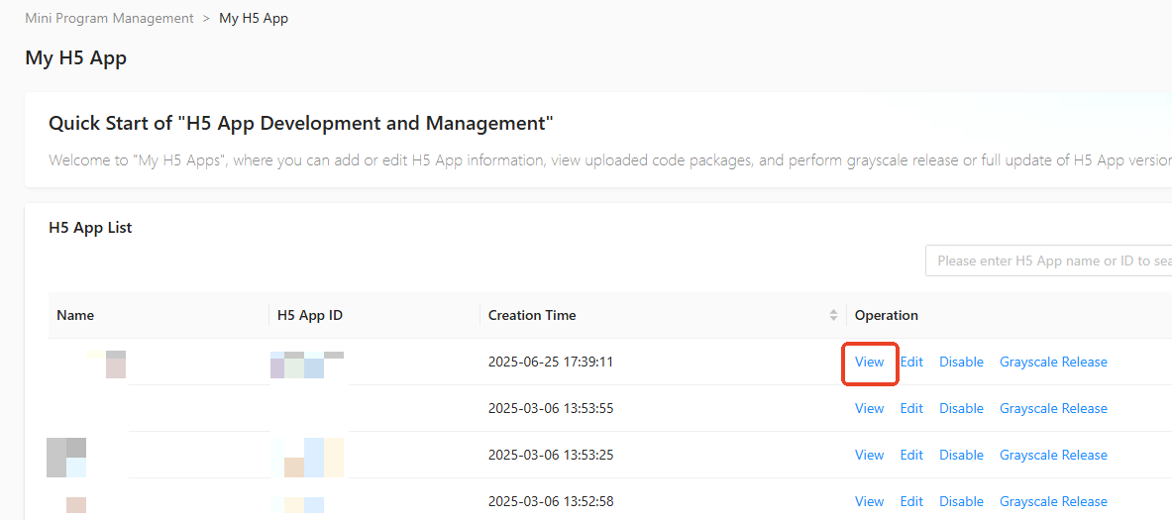The height and width of the screenshot is (520, 1172).
Task: Disable the app created at 13:53:55
Action: pyautogui.click(x=961, y=408)
